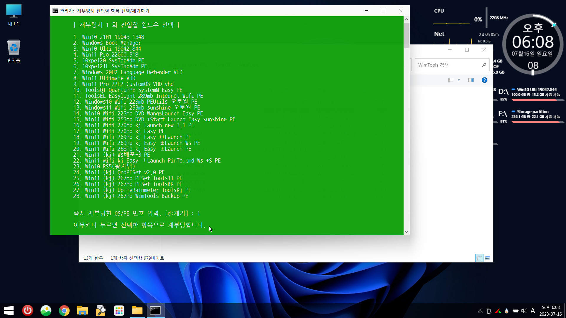The height and width of the screenshot is (318, 566).
Task: Click the USB device tray icon
Action: [x=489, y=311]
